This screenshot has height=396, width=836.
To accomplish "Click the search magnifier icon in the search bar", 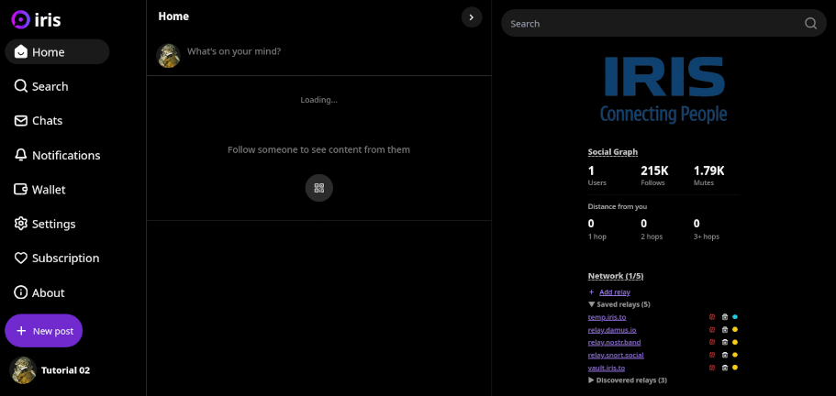I will [810, 24].
